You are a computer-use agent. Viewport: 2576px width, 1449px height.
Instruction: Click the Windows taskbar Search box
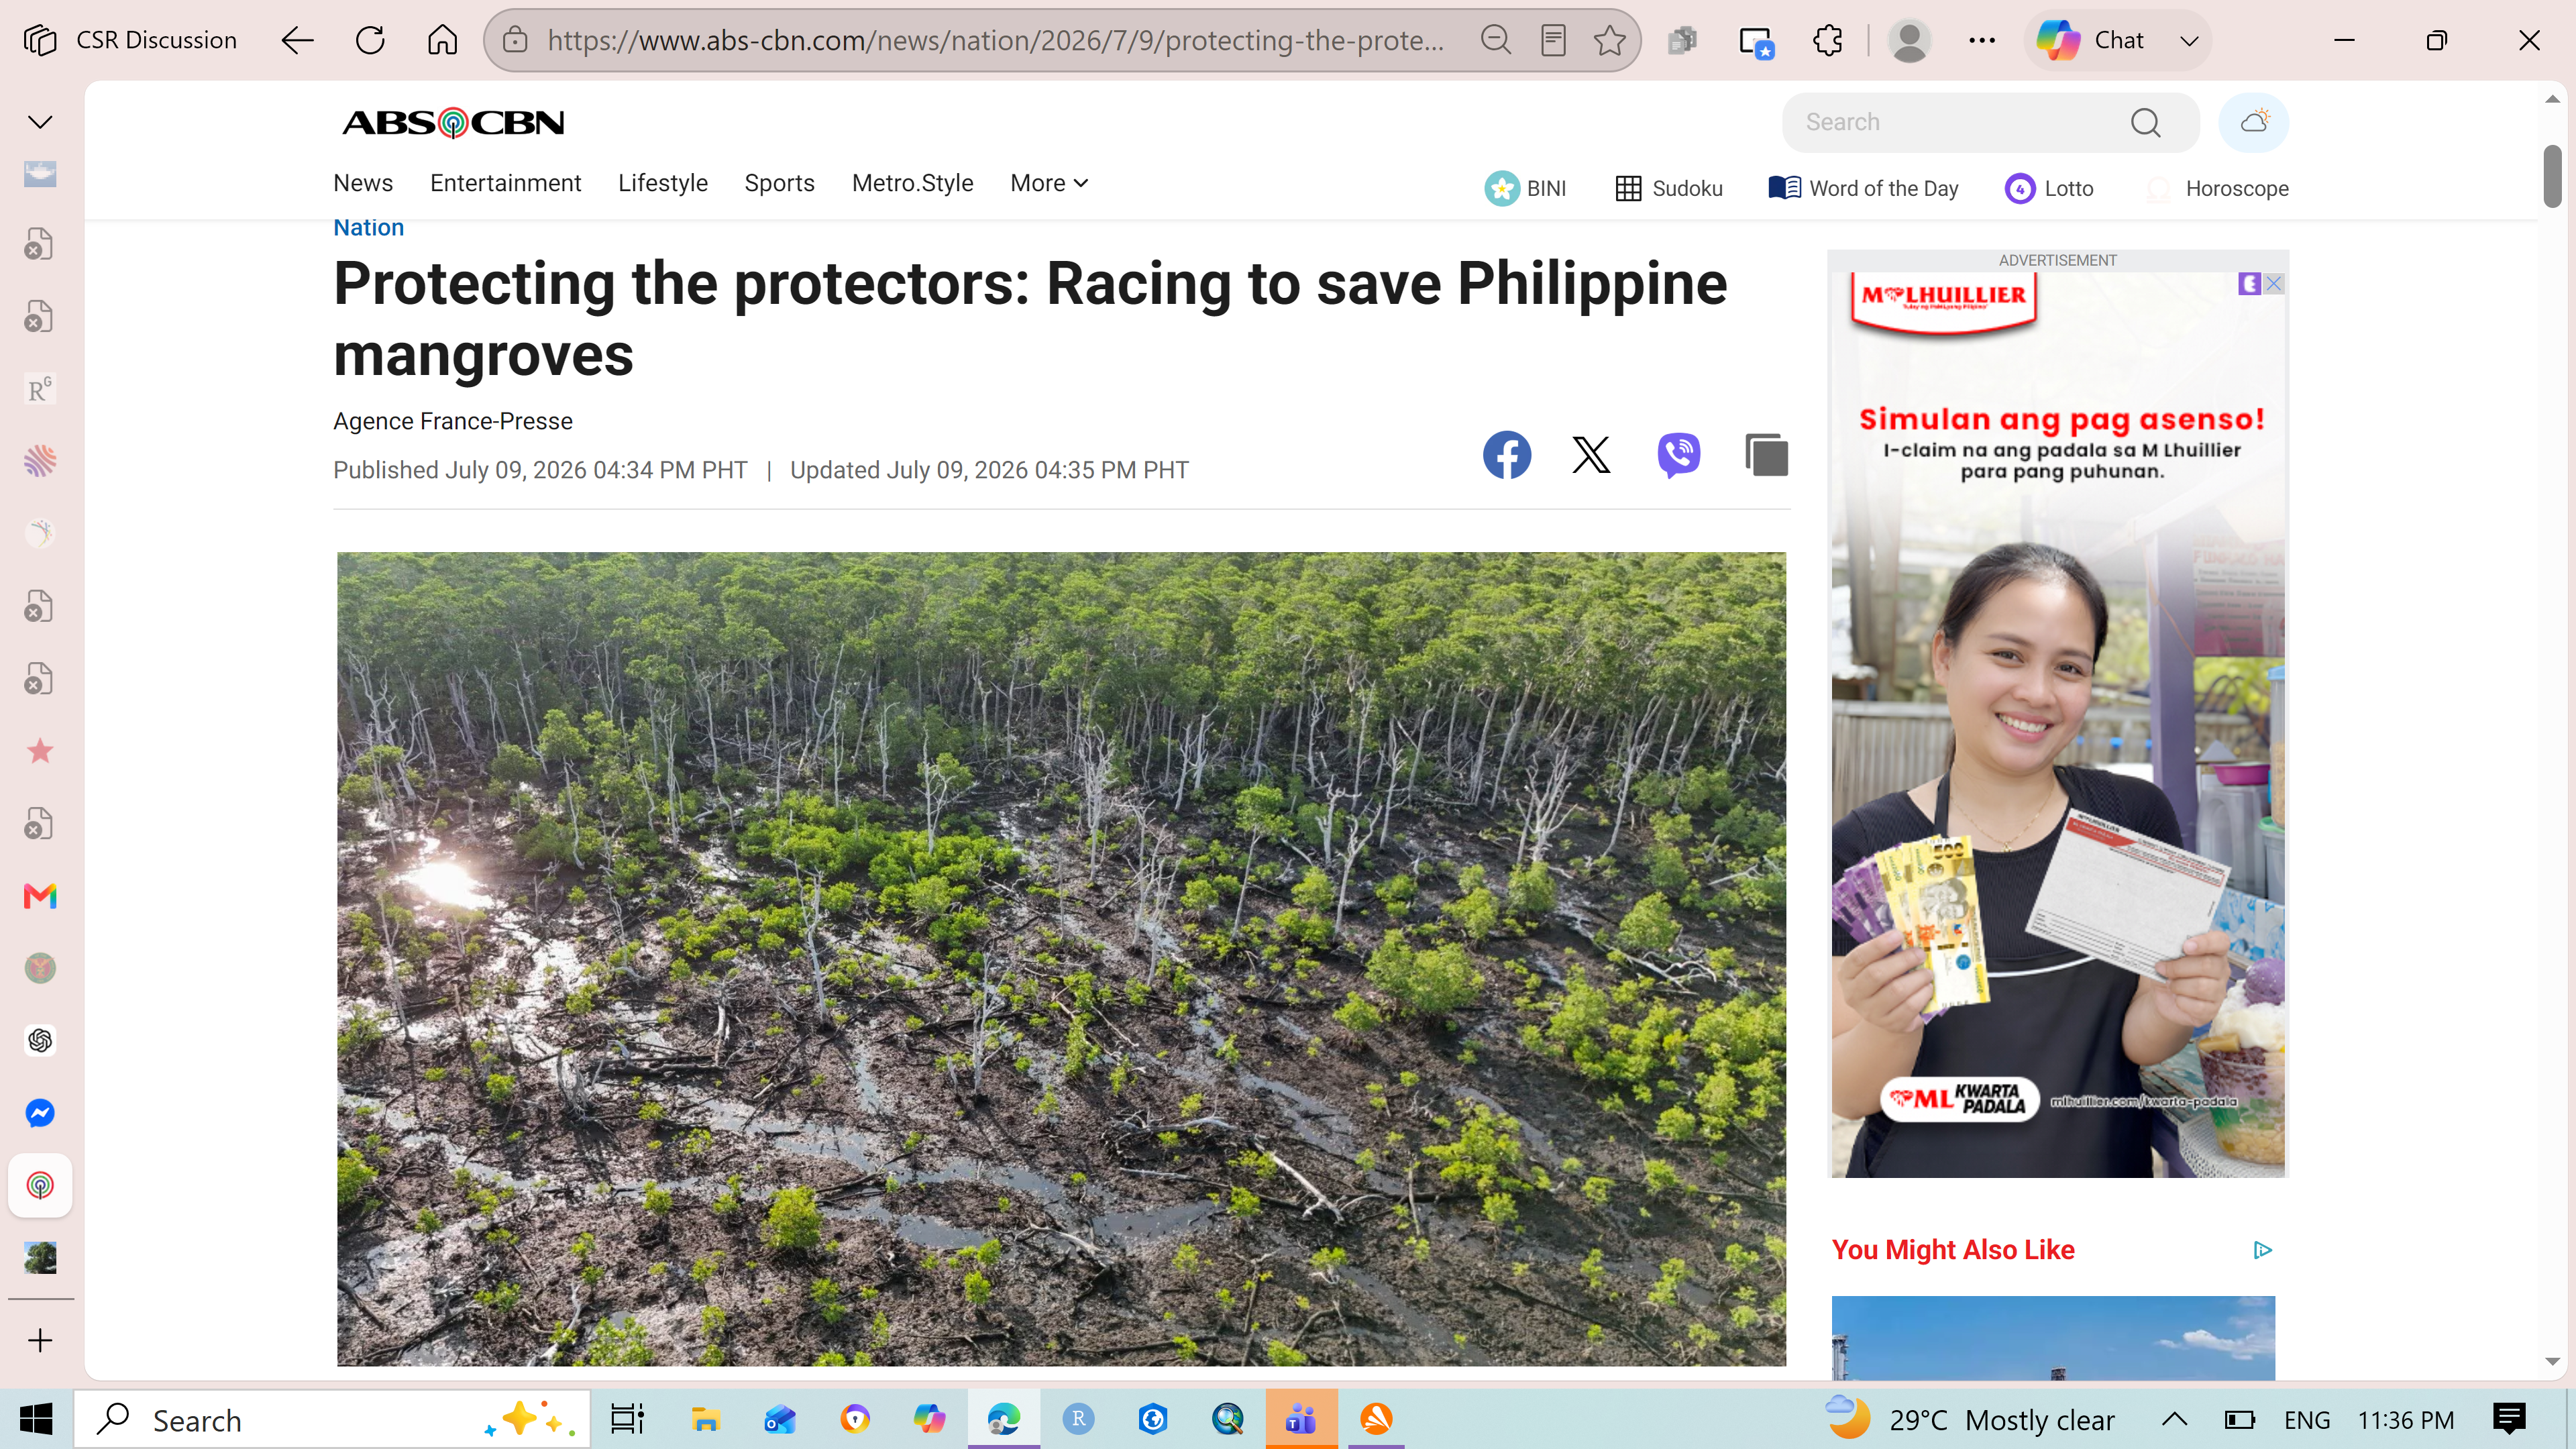(x=332, y=1419)
